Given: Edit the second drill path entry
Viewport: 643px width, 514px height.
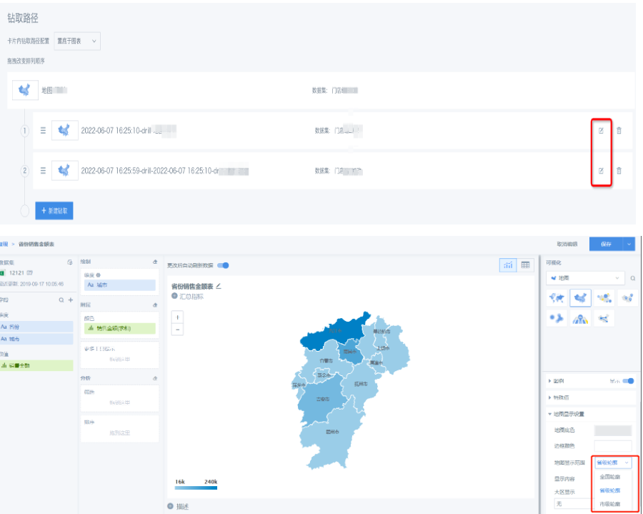Looking at the screenshot, I should click(601, 170).
